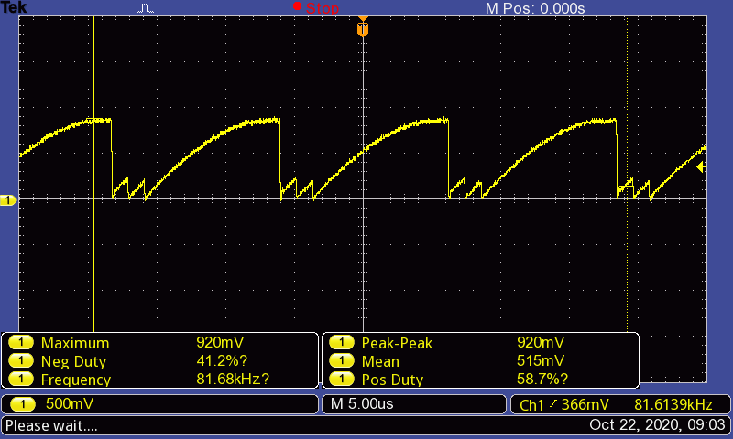Click the Ch1 trigger source label
The height and width of the screenshot is (439, 733).
tap(531, 405)
